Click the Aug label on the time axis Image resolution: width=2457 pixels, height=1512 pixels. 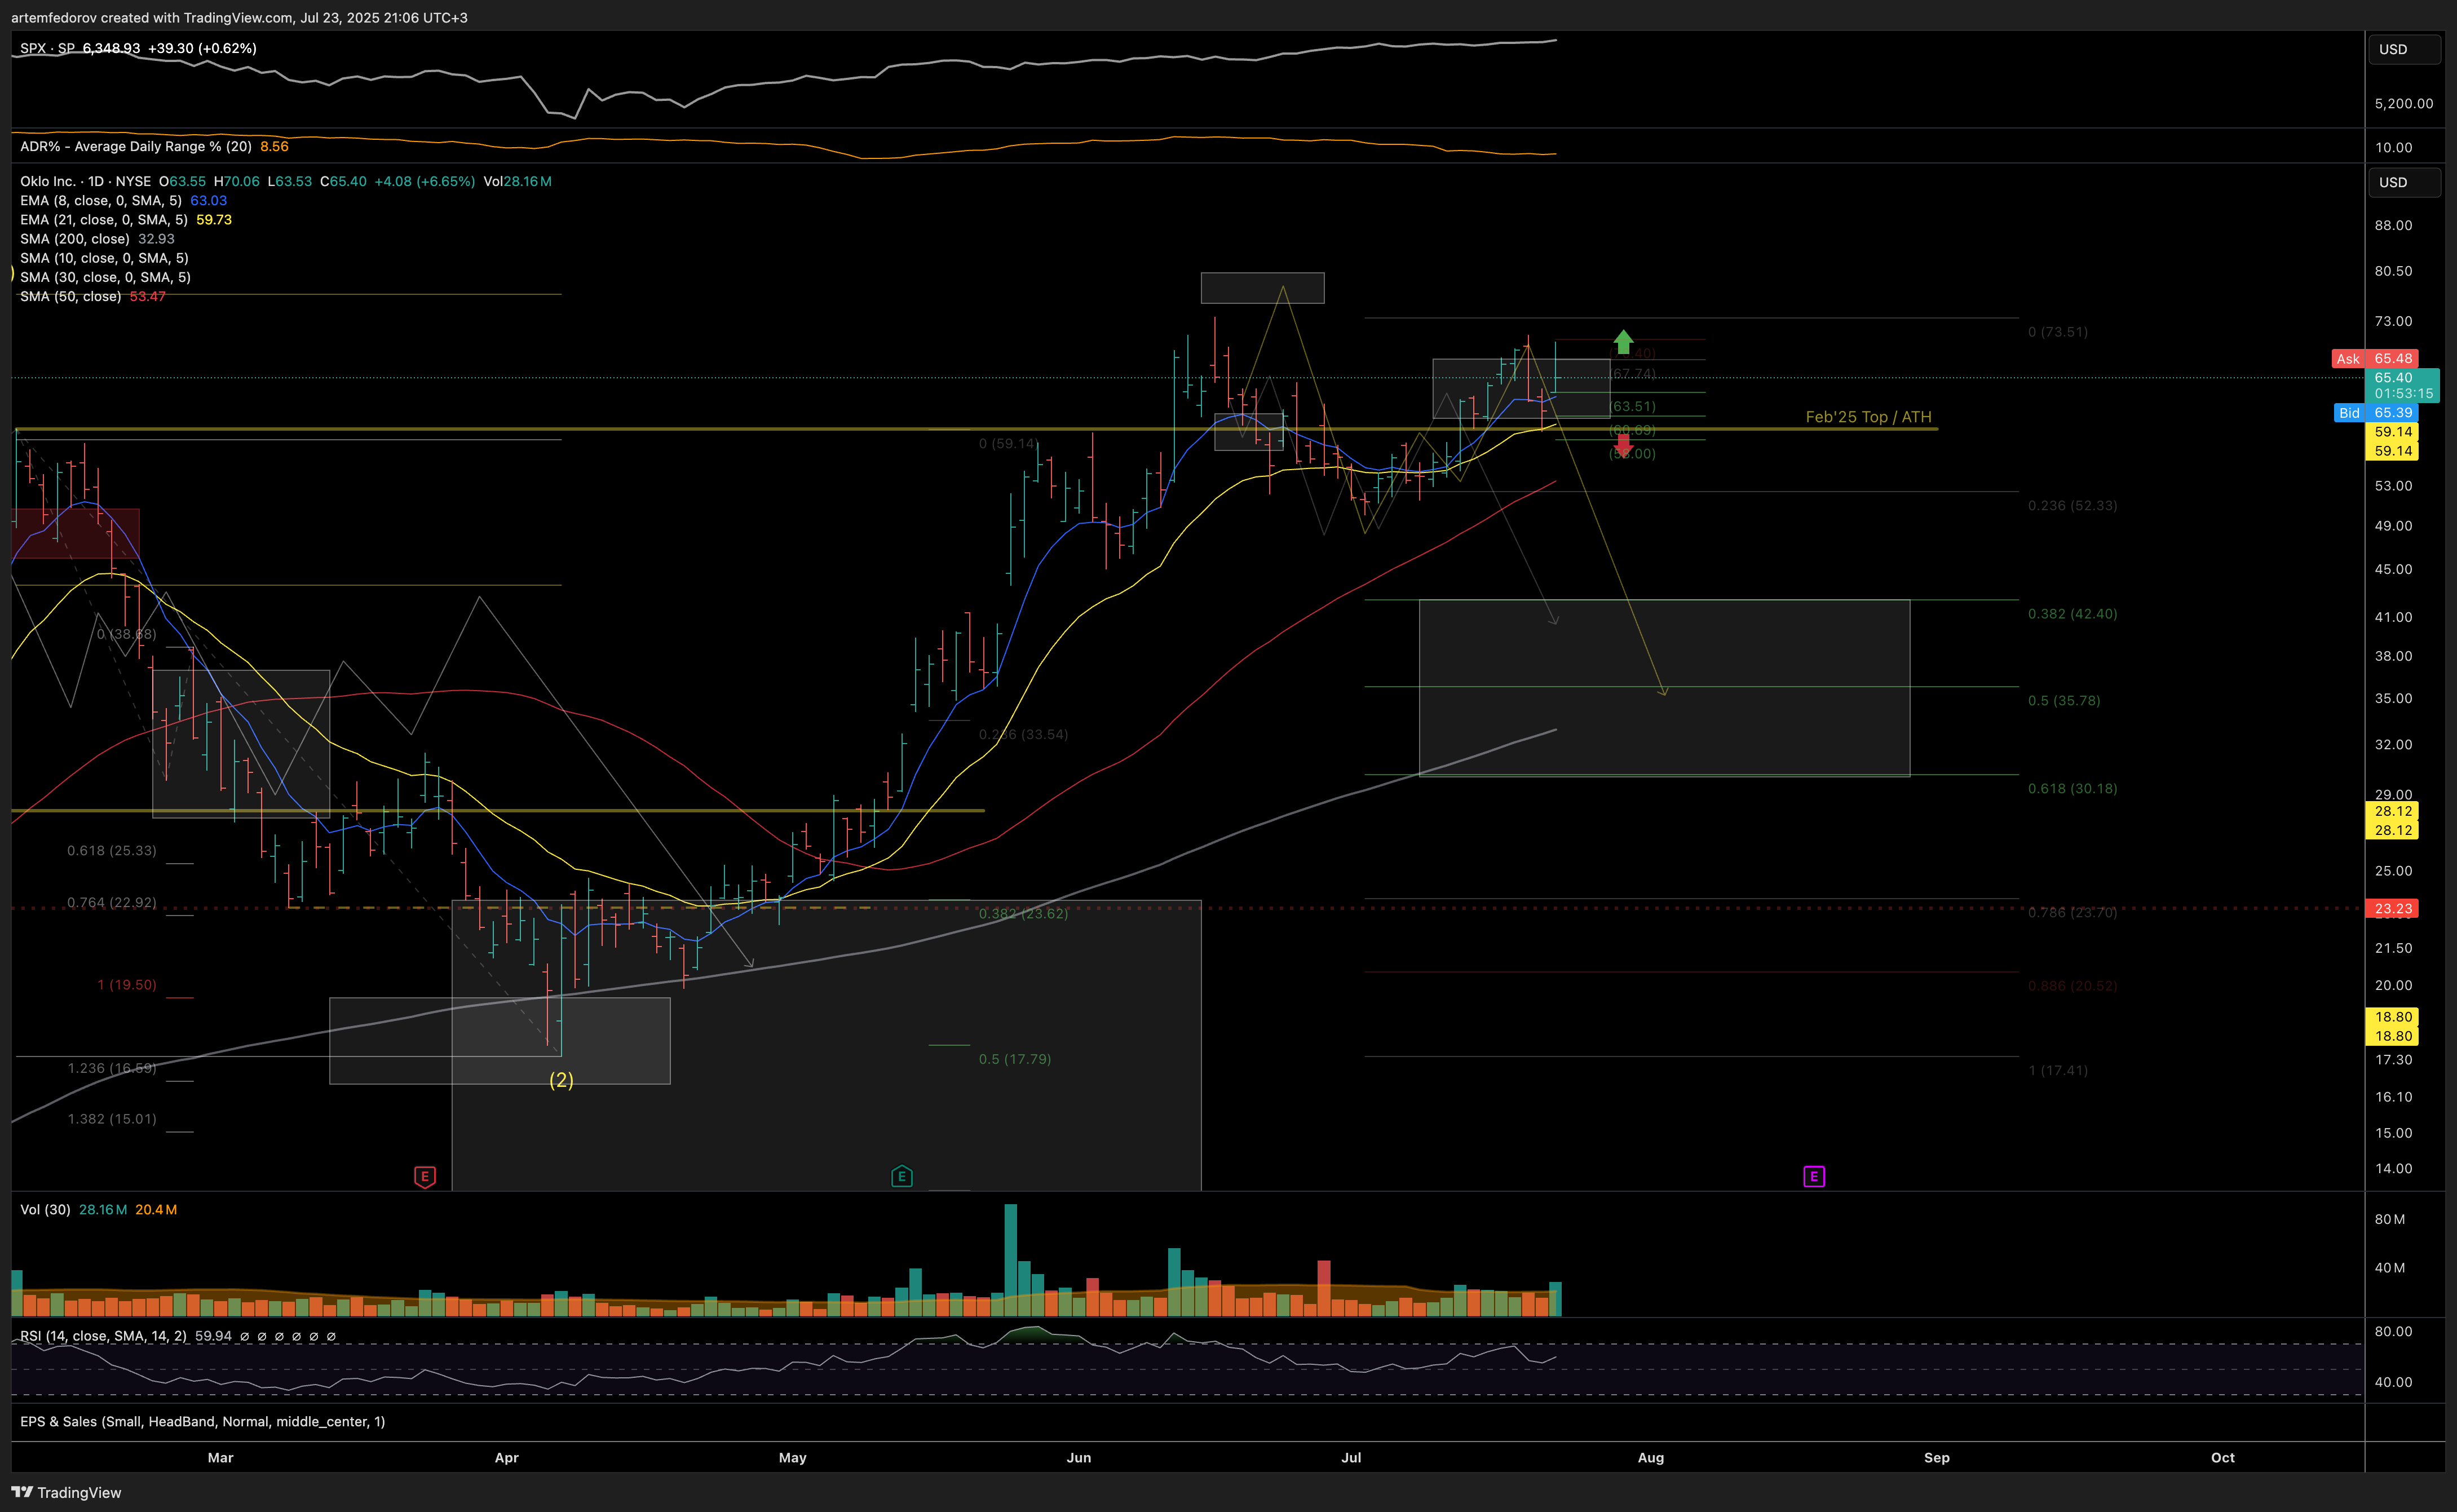[1651, 1458]
